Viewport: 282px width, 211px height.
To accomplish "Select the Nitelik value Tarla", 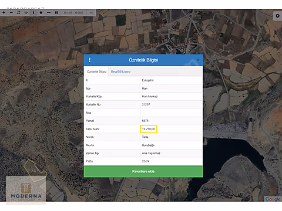I will click(145, 137).
